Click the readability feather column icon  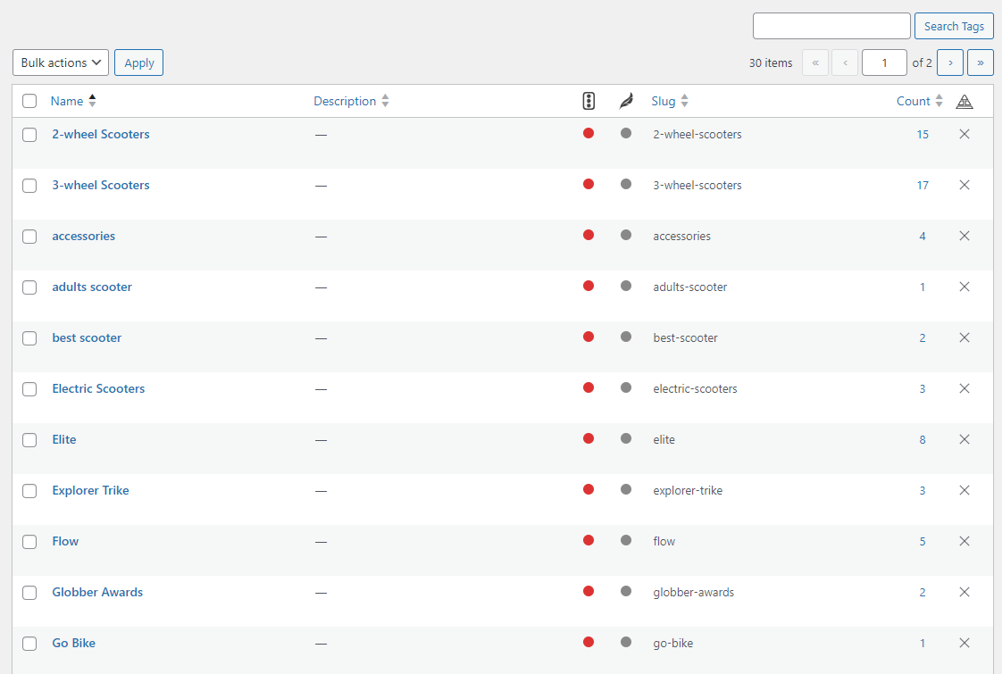tap(626, 101)
